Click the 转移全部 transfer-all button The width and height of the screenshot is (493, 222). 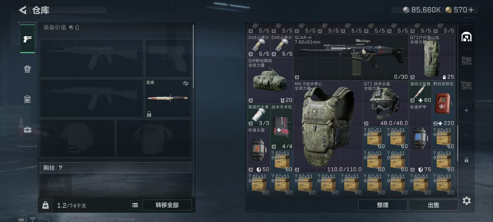(x=167, y=205)
